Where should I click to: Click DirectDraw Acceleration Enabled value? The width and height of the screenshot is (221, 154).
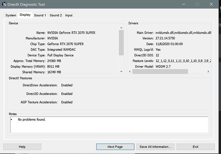tap(67, 85)
